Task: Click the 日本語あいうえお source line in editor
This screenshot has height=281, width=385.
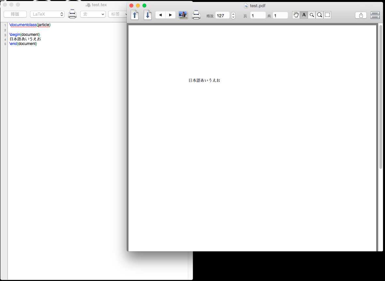Action: coord(25,39)
